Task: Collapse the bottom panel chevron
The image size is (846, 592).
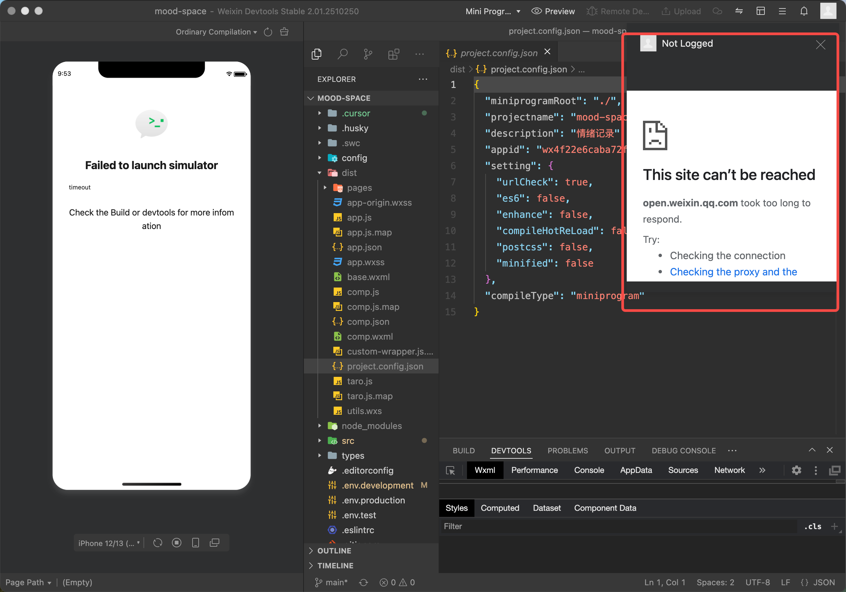Action: point(812,450)
